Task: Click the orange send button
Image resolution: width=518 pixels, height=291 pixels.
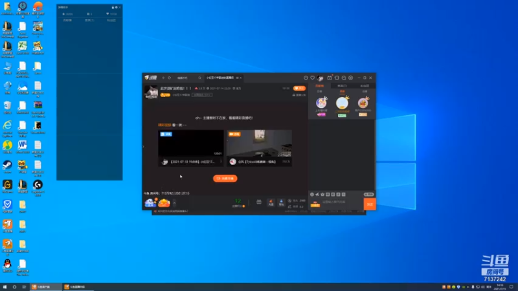Action: 370,204
